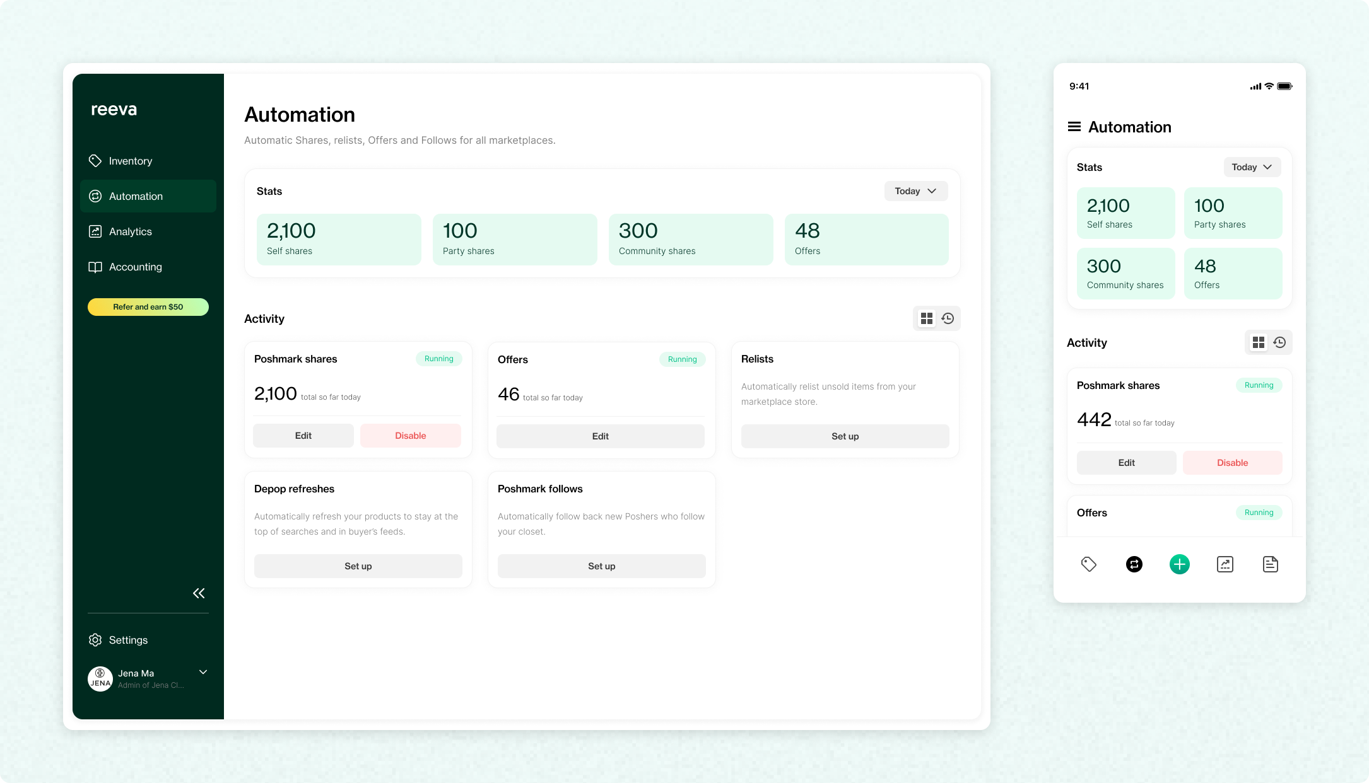The image size is (1369, 783).
Task: Open the Accounting menu item
Action: click(x=148, y=267)
